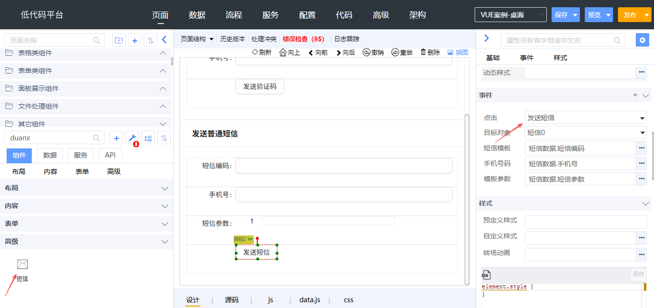Open the 点击 event dropdown showing 发送短信

coord(585,118)
